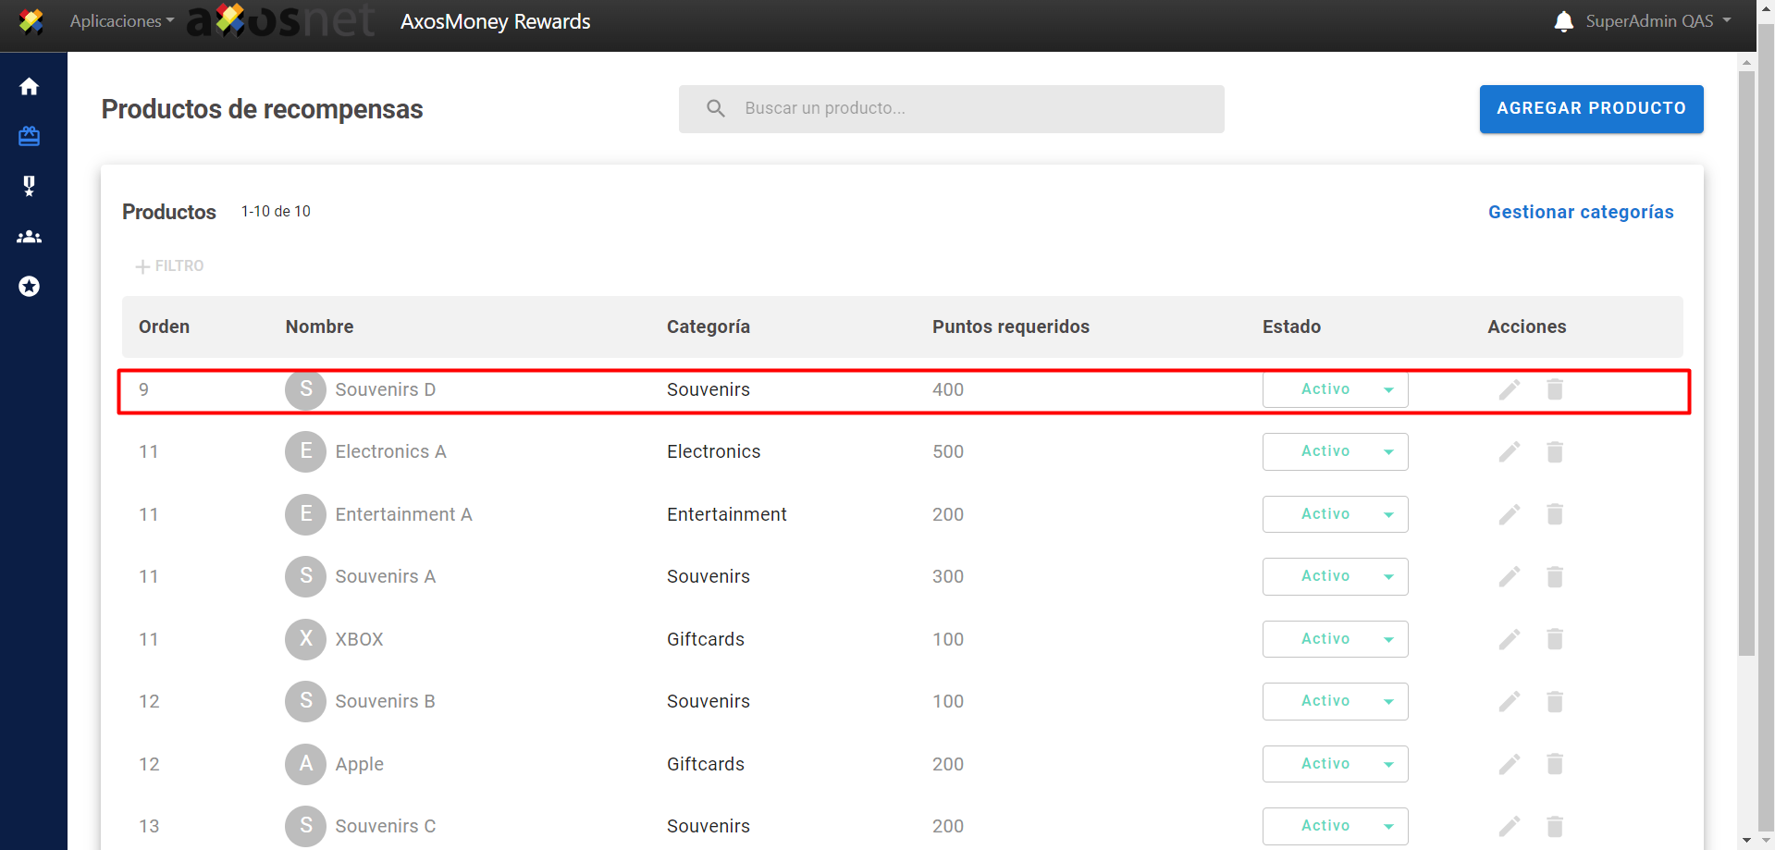Open the rewards gift icon in sidebar
The image size is (1775, 850).
tap(30, 137)
